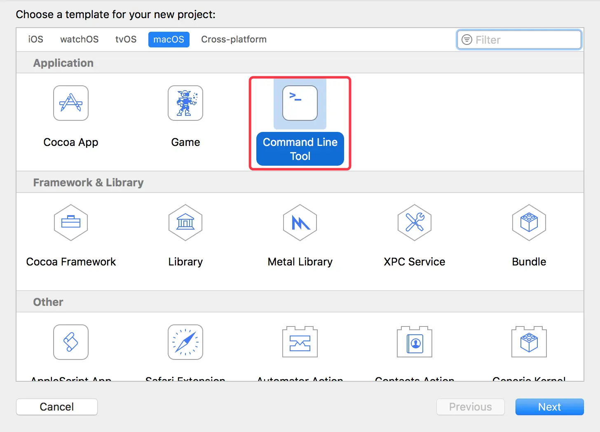Pick the Bundle brick icon

pos(529,223)
